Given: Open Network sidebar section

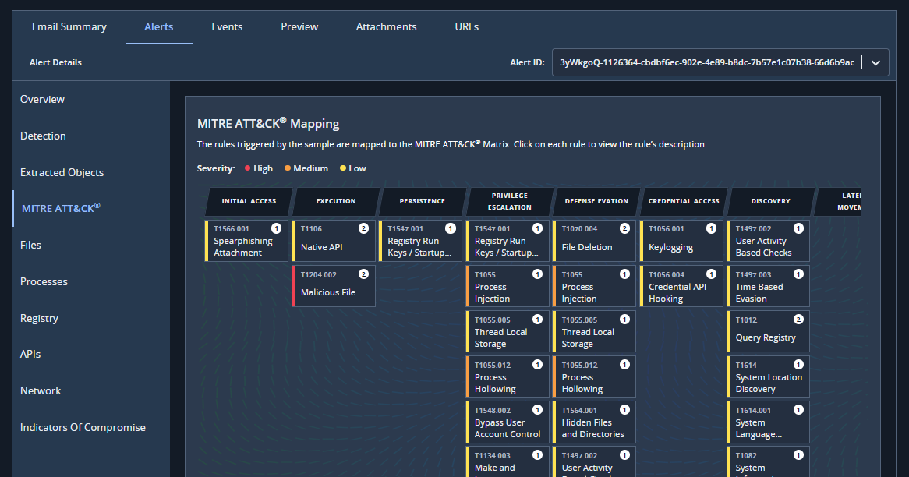Looking at the screenshot, I should pos(41,390).
